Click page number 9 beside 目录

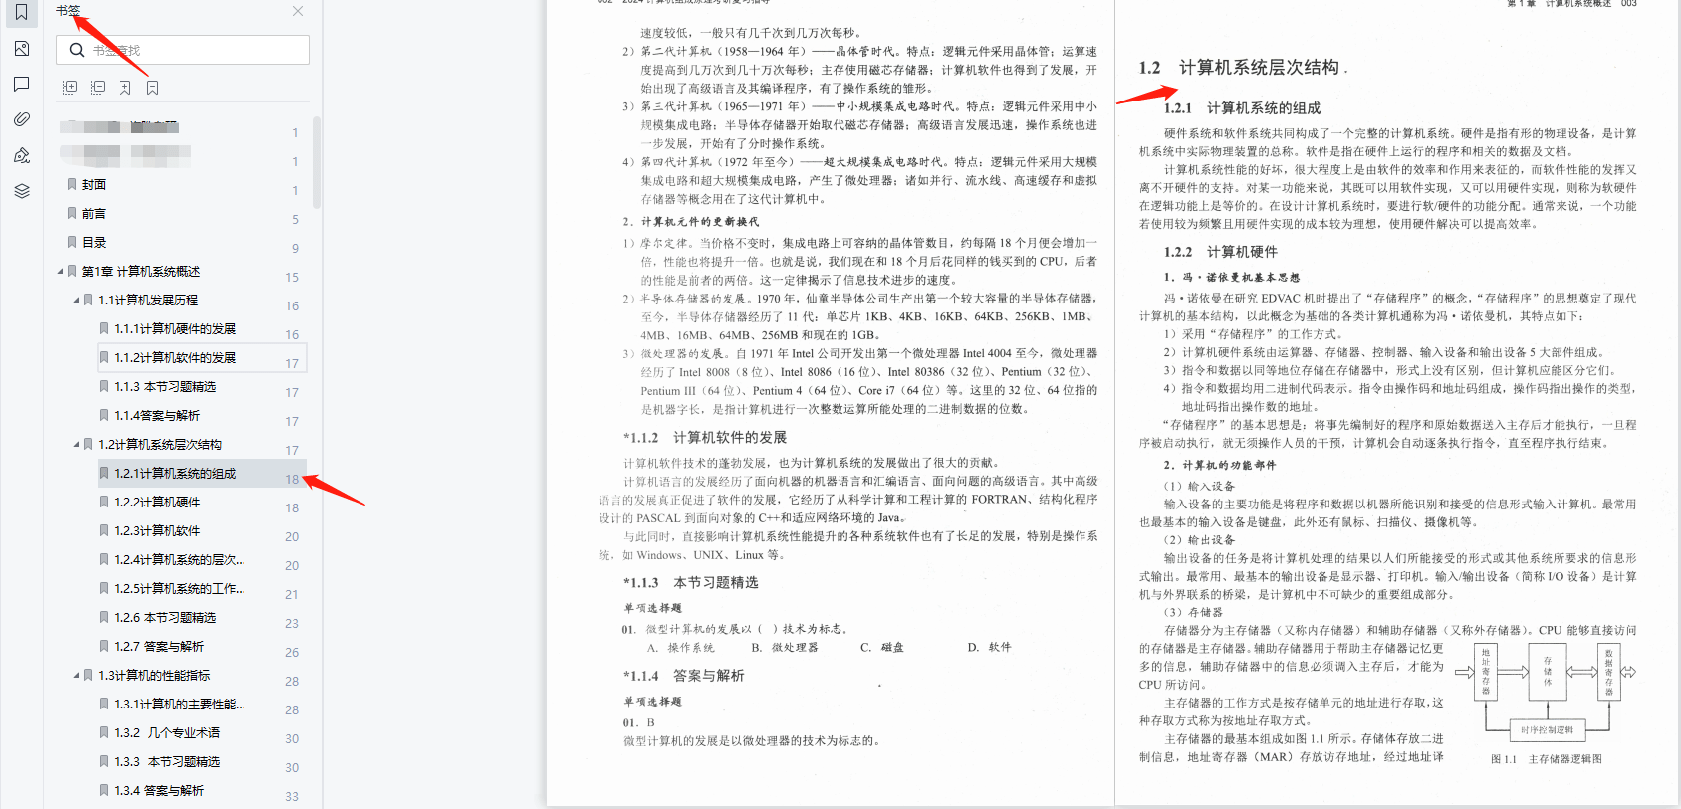tap(295, 248)
